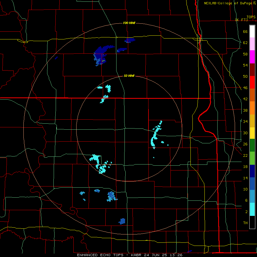Select the dark orange legend swatch
This screenshot has height=257, width=257.
point(252,95)
